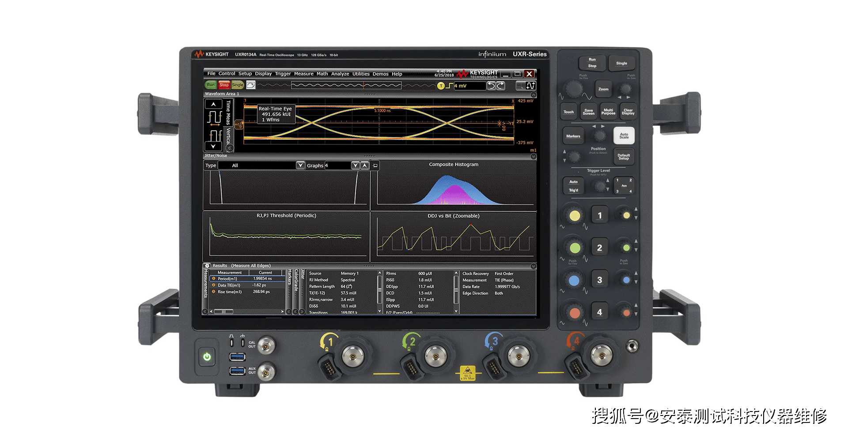Select the Time Meas side tab
Screen dimensions: 848x434
click(x=228, y=112)
